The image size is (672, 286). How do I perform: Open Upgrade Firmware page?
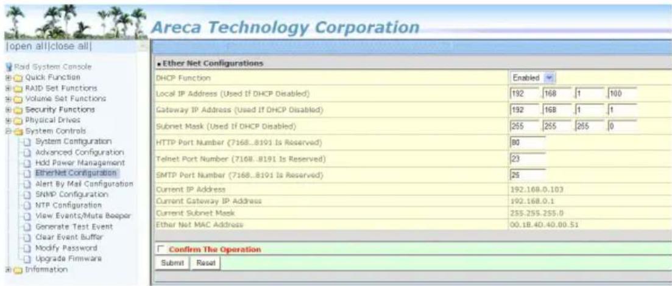pyautogui.click(x=68, y=259)
